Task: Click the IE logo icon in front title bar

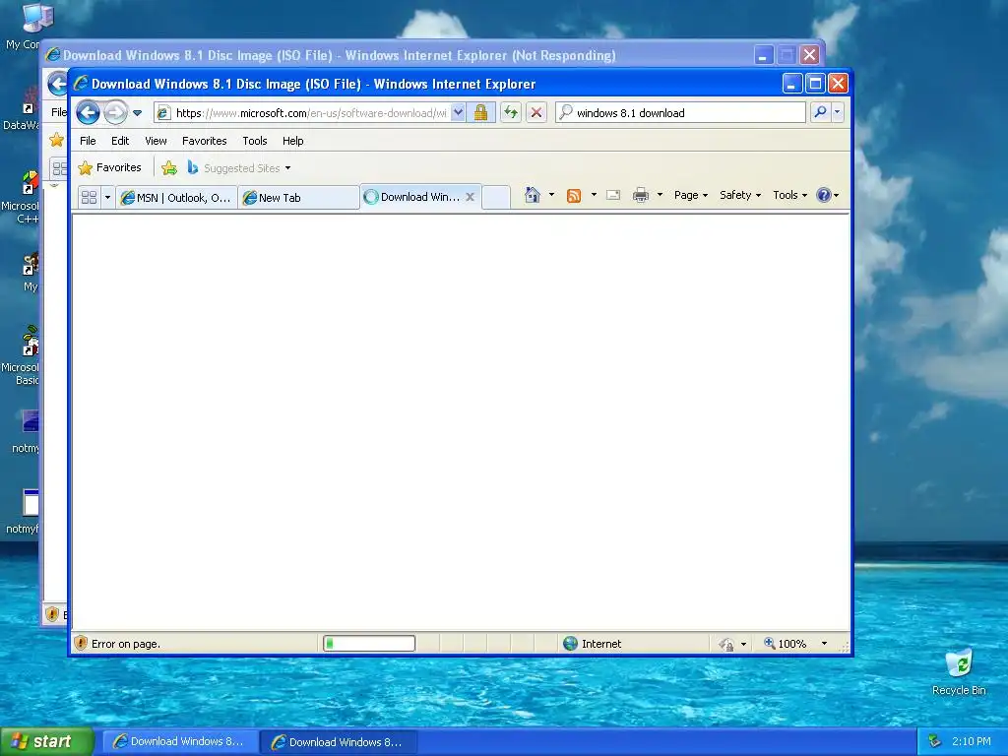Action: [x=81, y=84]
